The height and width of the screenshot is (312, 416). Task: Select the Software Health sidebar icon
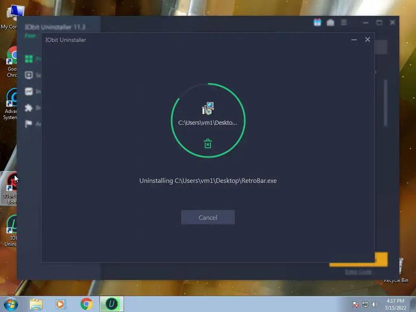click(x=29, y=75)
